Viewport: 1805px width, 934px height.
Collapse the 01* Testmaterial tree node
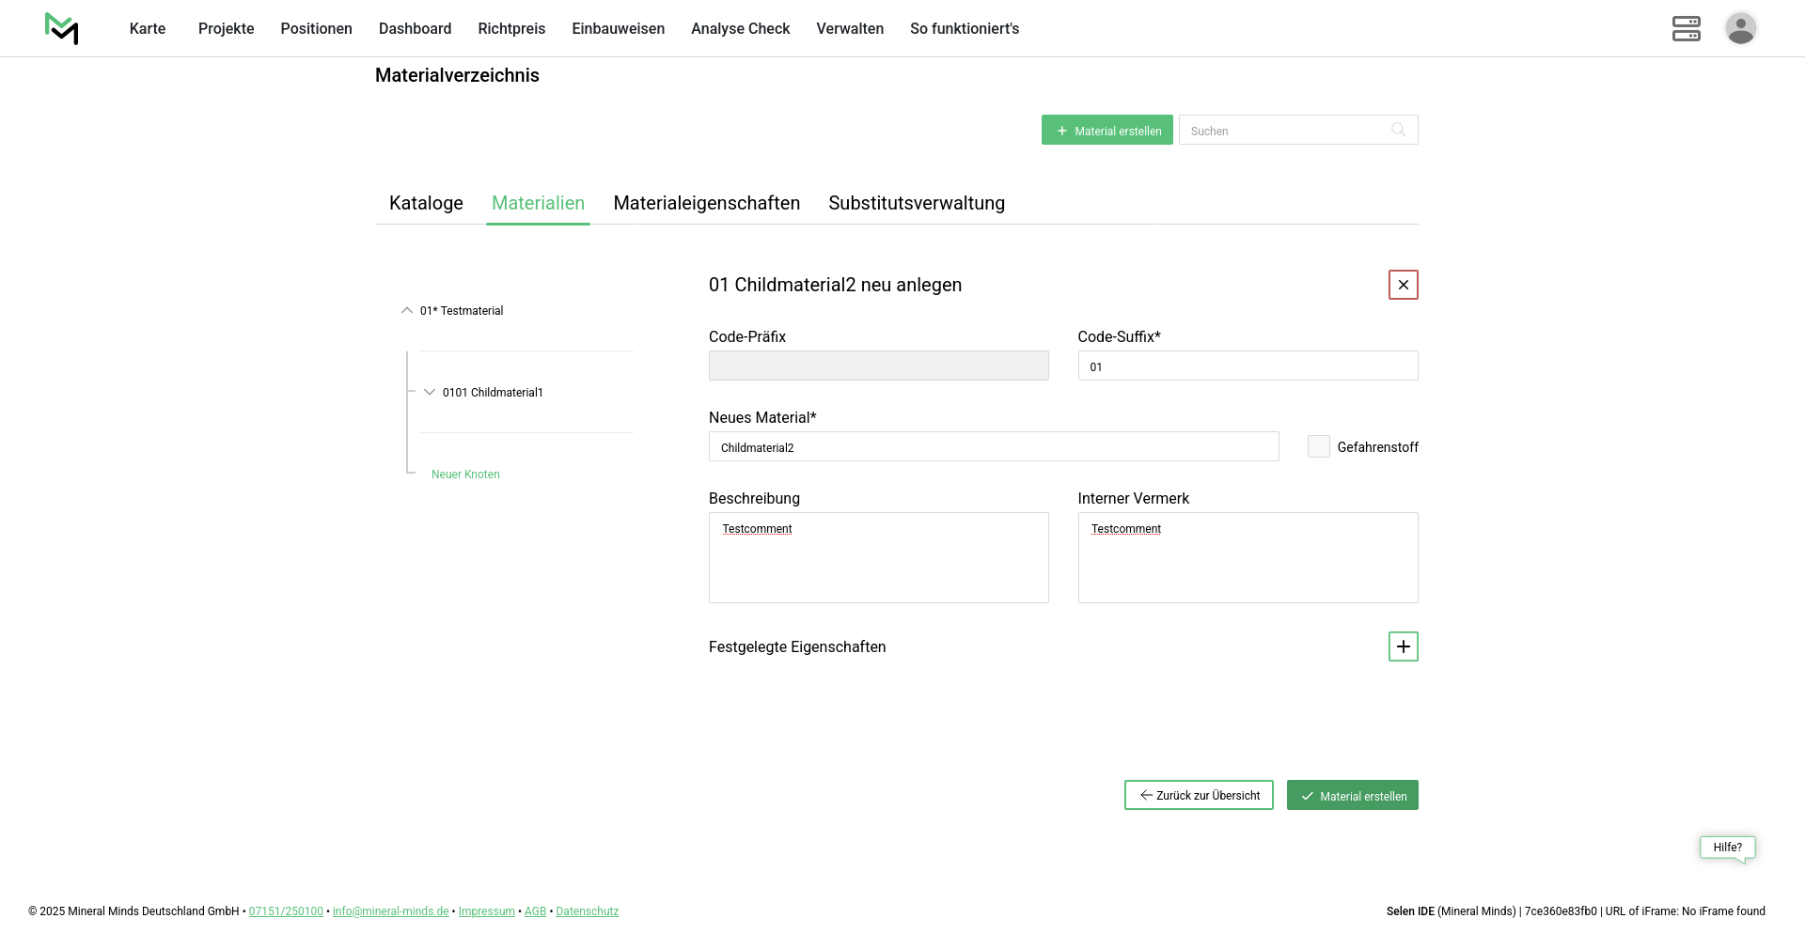click(x=407, y=310)
